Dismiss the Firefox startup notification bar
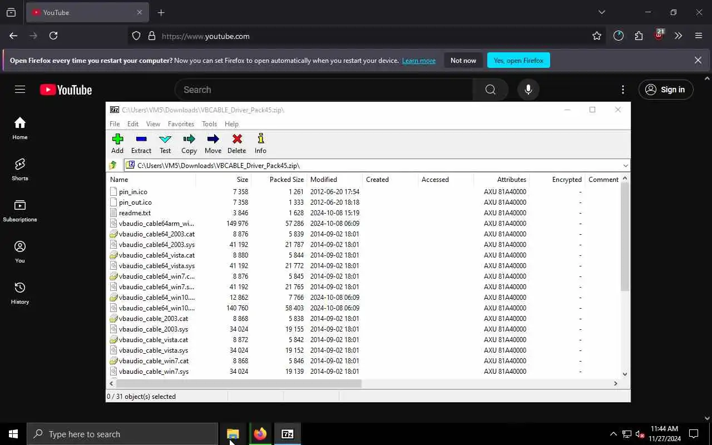This screenshot has width=712, height=445. coord(698,60)
